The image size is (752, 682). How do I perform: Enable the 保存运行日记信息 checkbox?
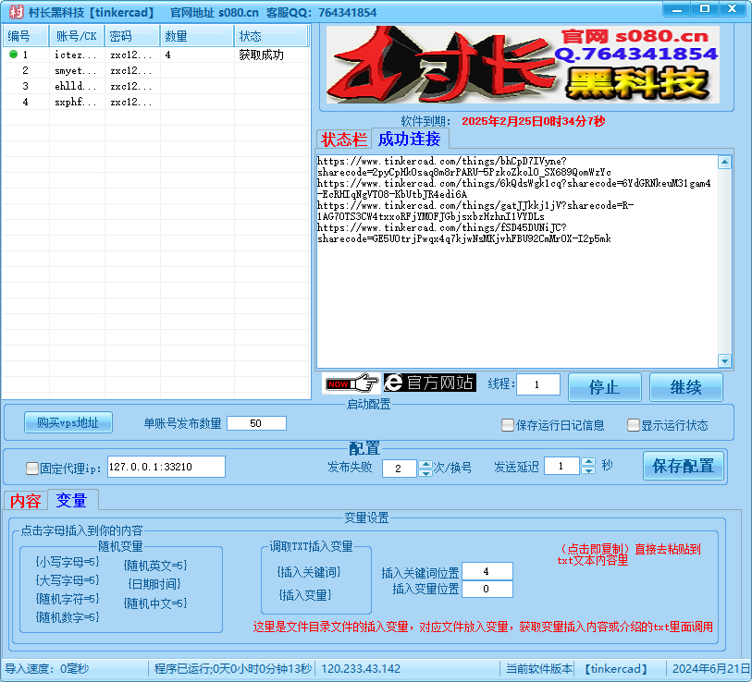(x=507, y=424)
